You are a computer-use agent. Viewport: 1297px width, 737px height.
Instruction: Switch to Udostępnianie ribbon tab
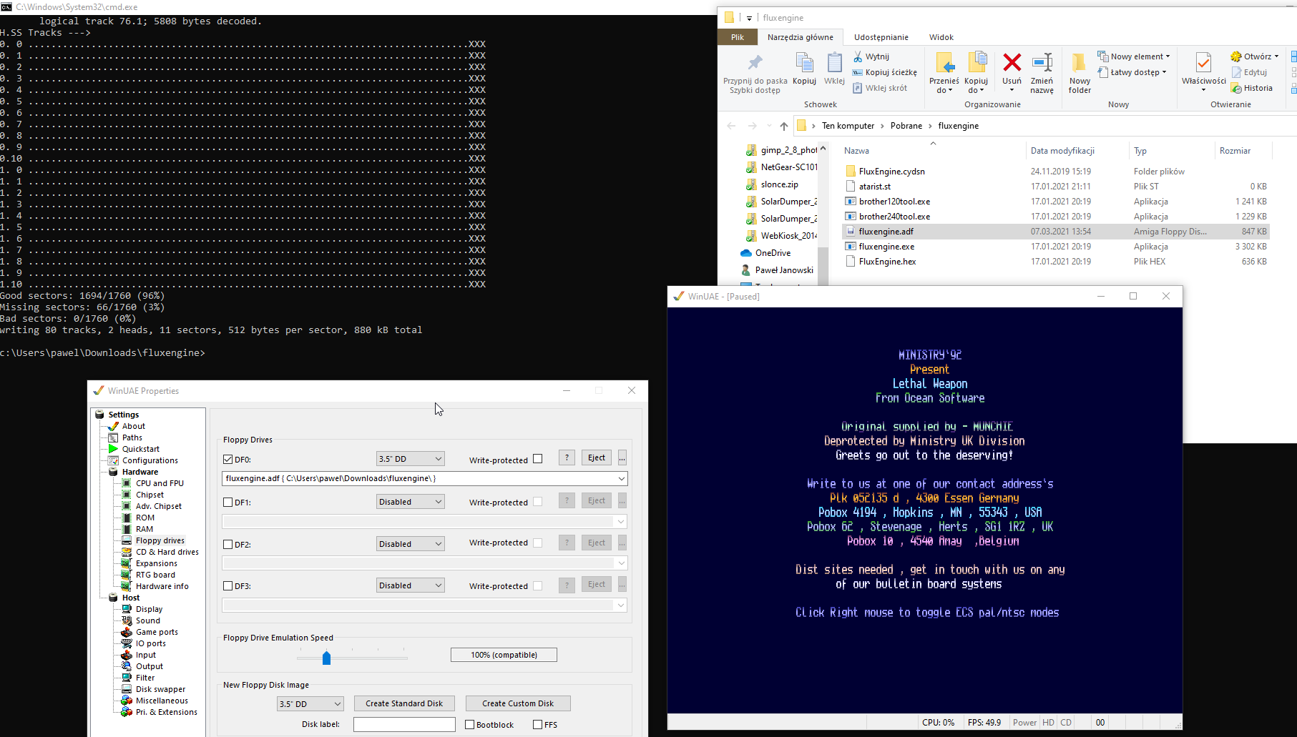[881, 37]
